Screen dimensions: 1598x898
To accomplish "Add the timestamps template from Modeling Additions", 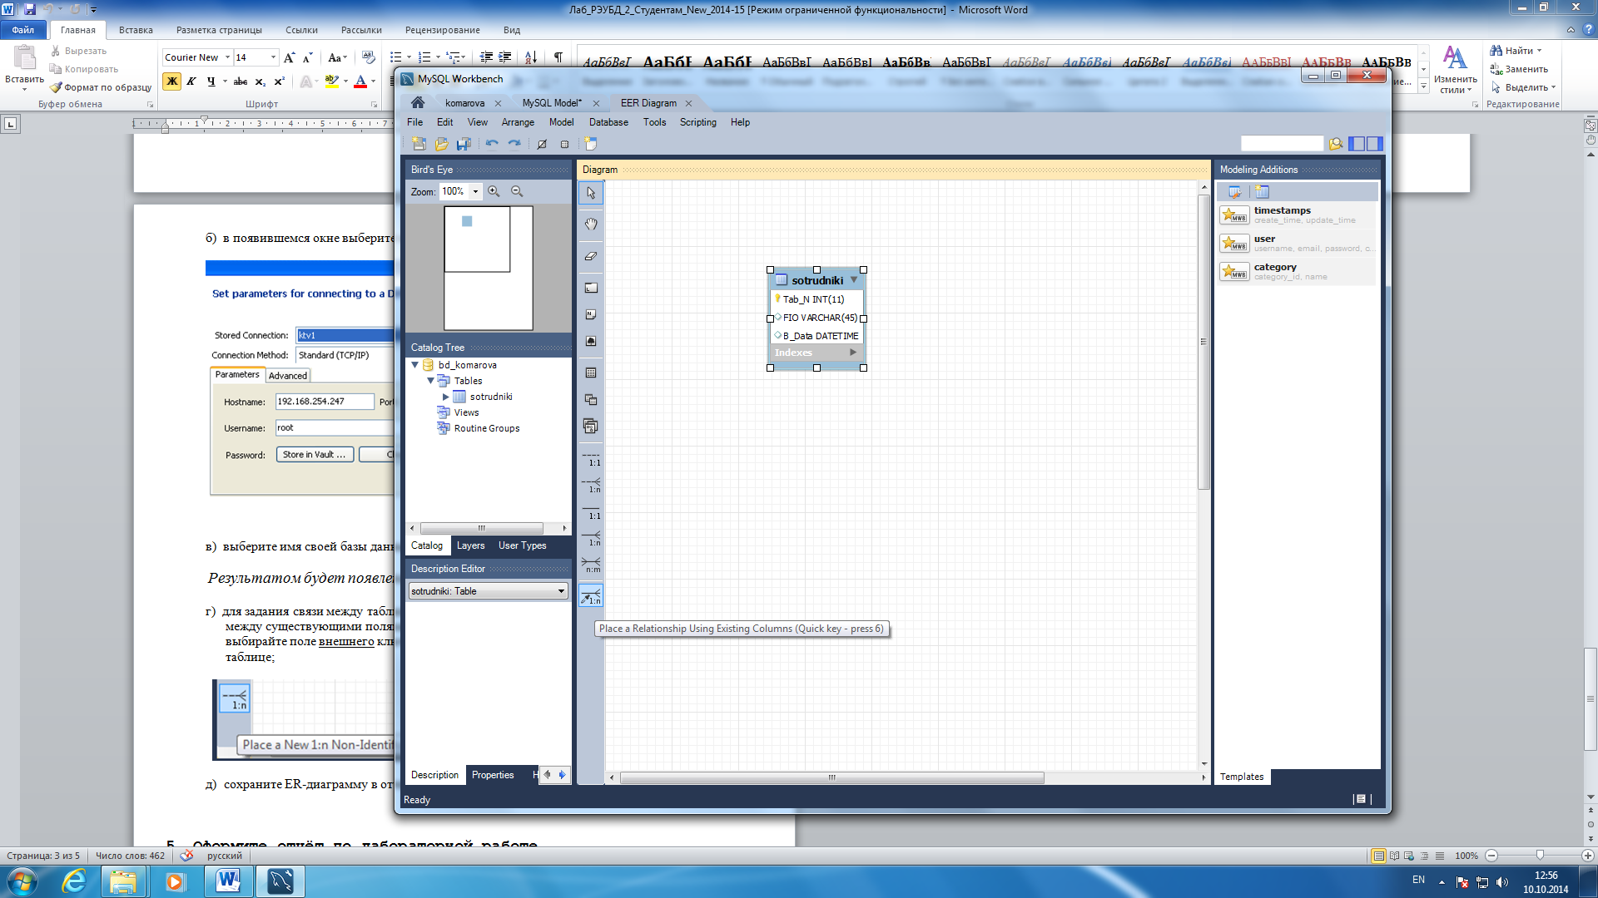I will point(1298,215).
